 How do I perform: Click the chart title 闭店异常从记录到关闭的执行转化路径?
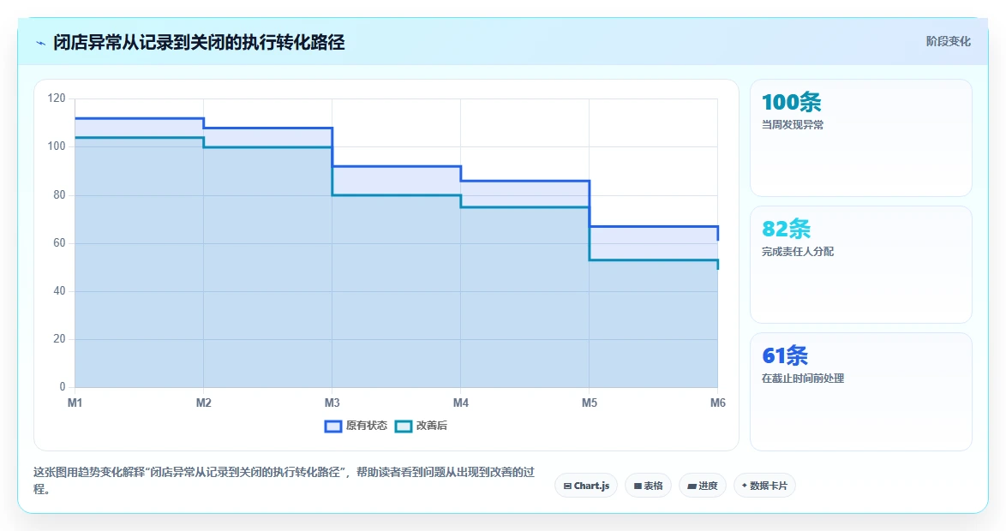point(199,42)
